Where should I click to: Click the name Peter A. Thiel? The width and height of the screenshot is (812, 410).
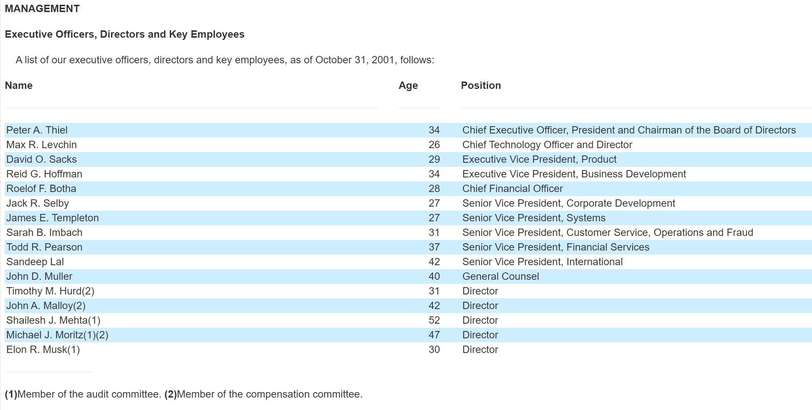(x=37, y=130)
